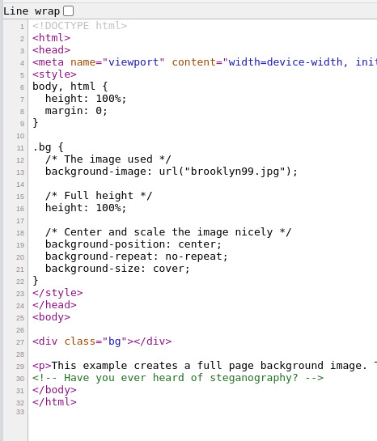Enable the Line wrap checkbox
Viewport: 377px width, 441px height.
click(68, 11)
